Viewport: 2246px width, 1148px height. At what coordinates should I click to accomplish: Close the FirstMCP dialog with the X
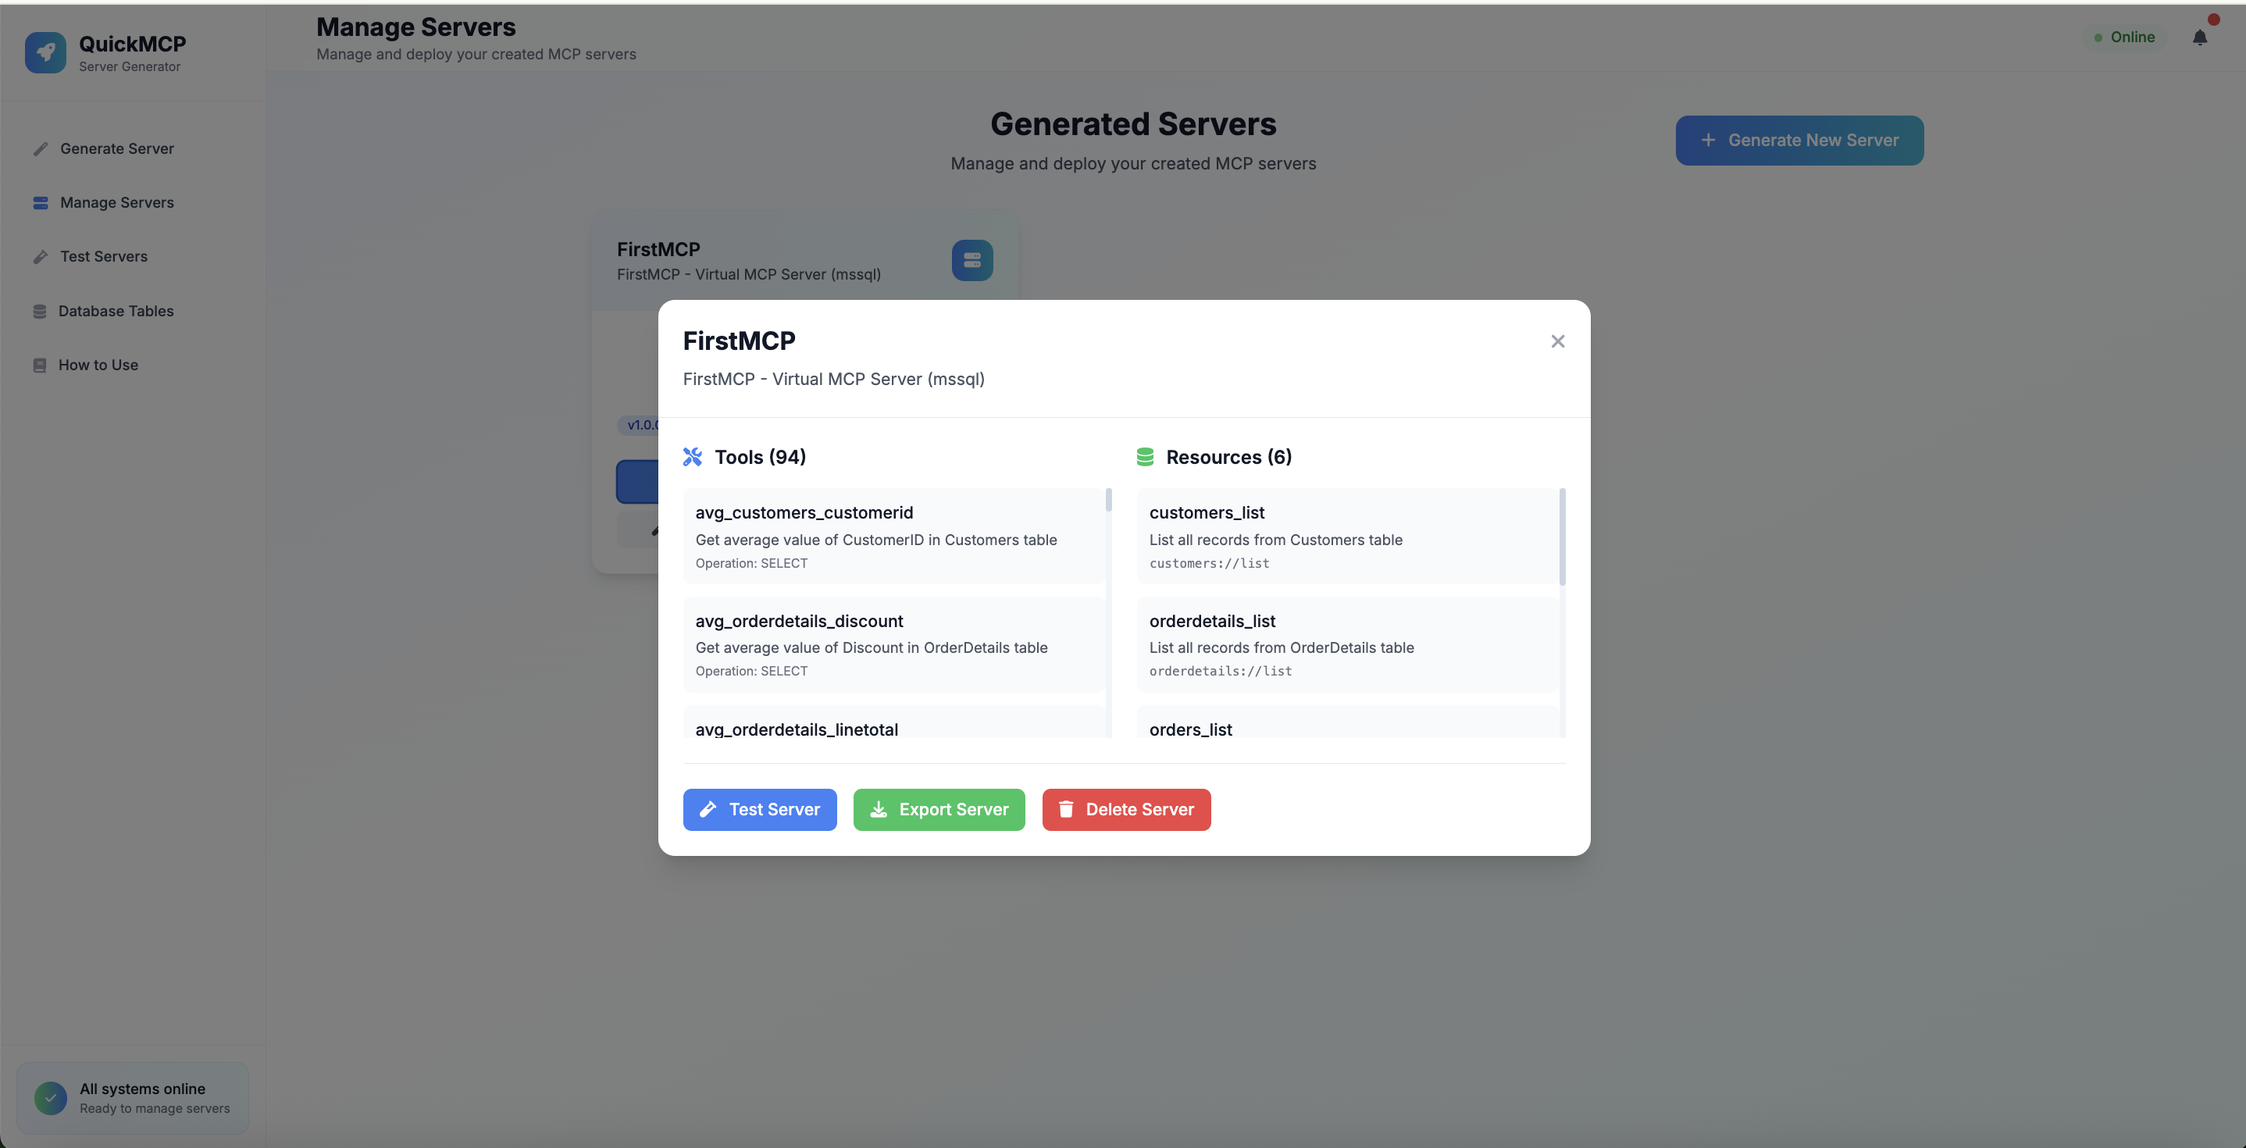[1558, 340]
